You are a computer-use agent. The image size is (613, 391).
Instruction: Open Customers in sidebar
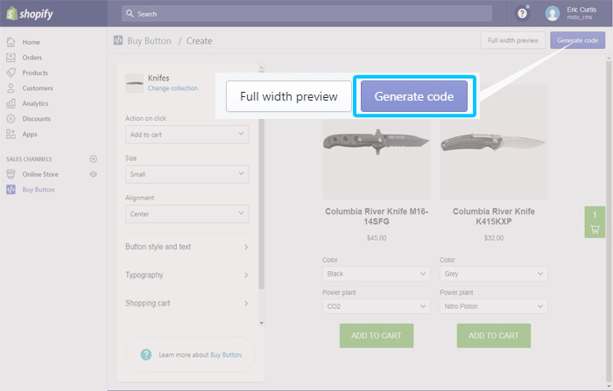(38, 88)
